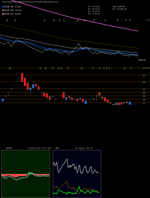The width and height of the screenshot is (150, 198).
Task: Click the blue DOW ST legend swatch
Action: (x=3, y=7)
